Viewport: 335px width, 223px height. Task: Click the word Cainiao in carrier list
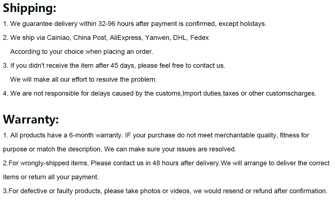click(x=58, y=38)
